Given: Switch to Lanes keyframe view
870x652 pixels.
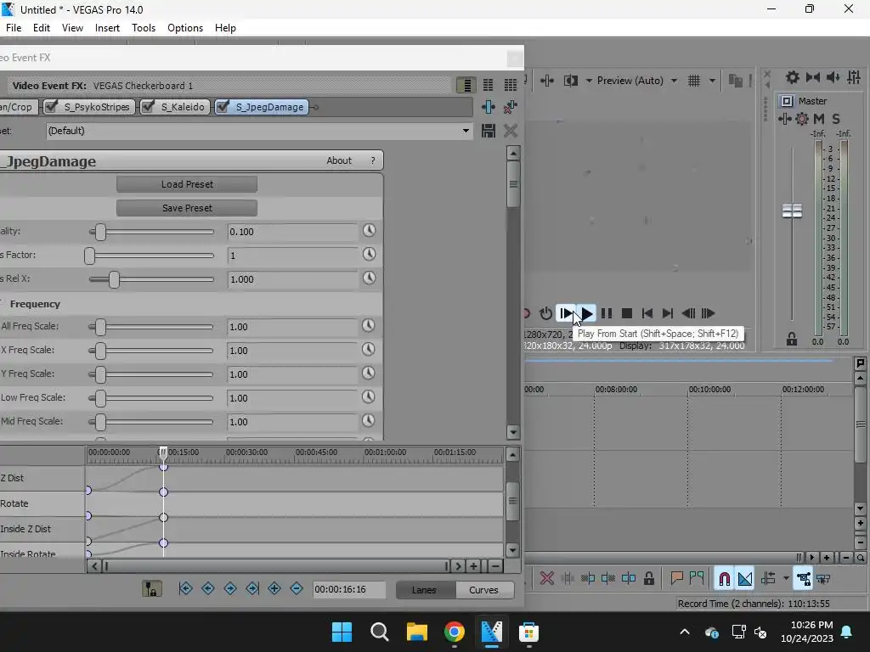Looking at the screenshot, I should click(x=424, y=590).
